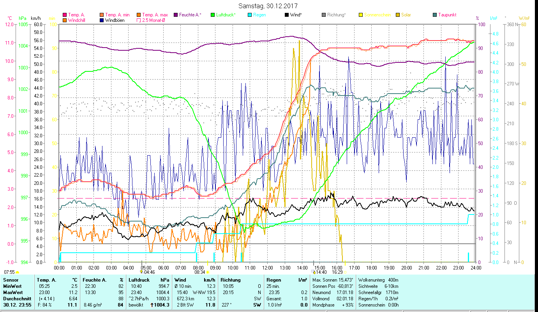Click the gray Richtung legend square
Viewport: 538px width, 312px height.
(x=324, y=15)
